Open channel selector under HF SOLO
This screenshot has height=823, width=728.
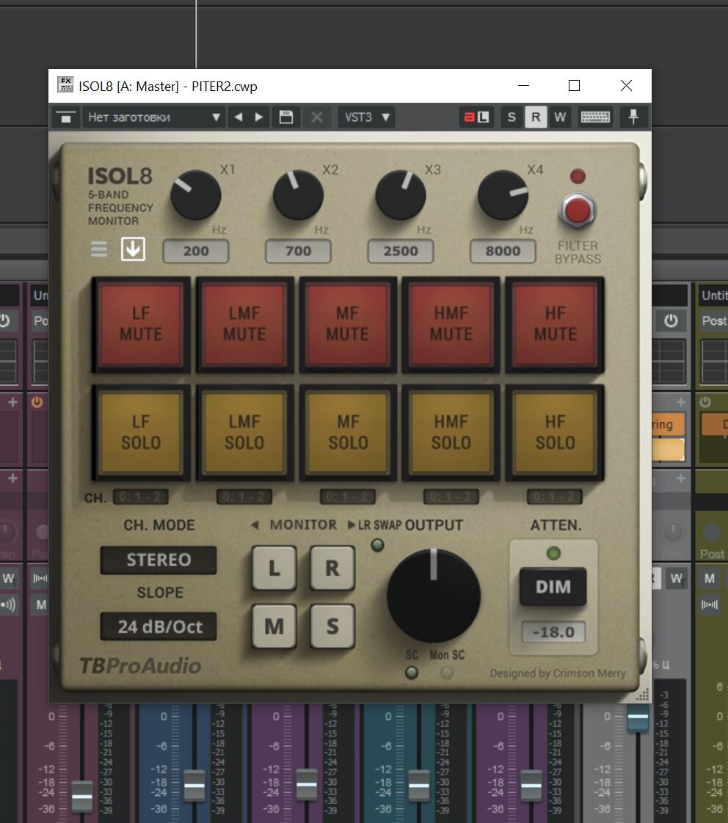pos(555,497)
